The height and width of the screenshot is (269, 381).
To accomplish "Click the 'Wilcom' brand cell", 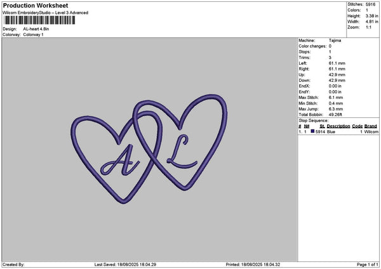I will [371, 132].
